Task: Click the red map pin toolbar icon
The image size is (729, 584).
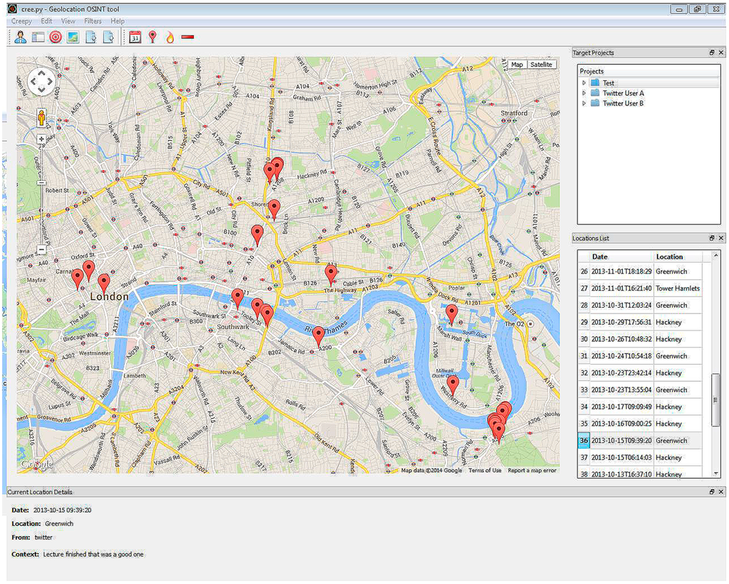Action: click(152, 38)
